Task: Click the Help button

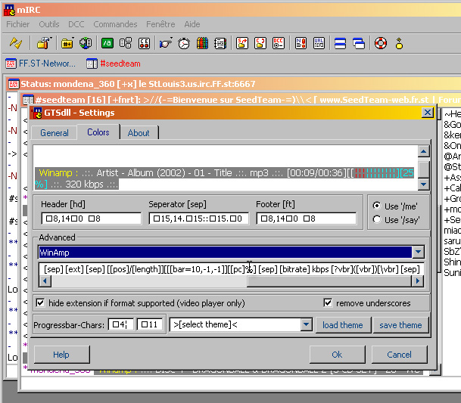Action: 61,355
